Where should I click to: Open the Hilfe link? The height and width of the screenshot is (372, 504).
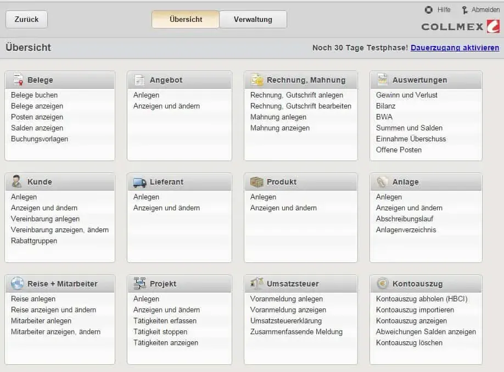[x=444, y=10]
